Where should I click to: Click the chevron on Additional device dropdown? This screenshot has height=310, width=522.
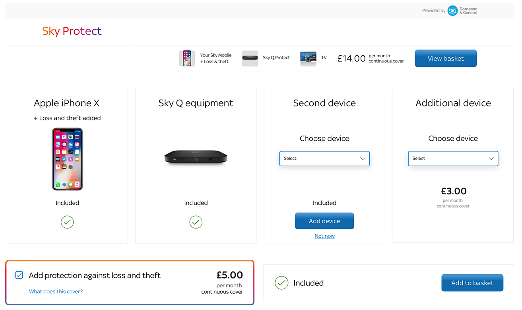coord(491,159)
